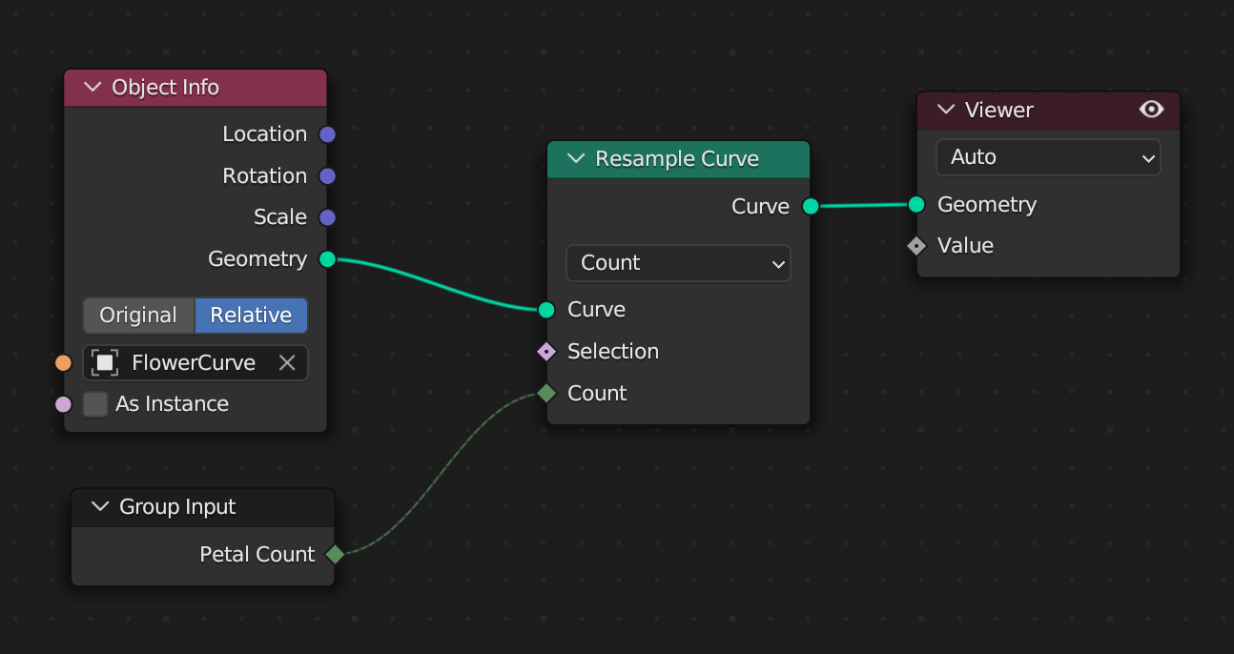The height and width of the screenshot is (654, 1234).
Task: Click the Scale output socket
Action: (327, 217)
